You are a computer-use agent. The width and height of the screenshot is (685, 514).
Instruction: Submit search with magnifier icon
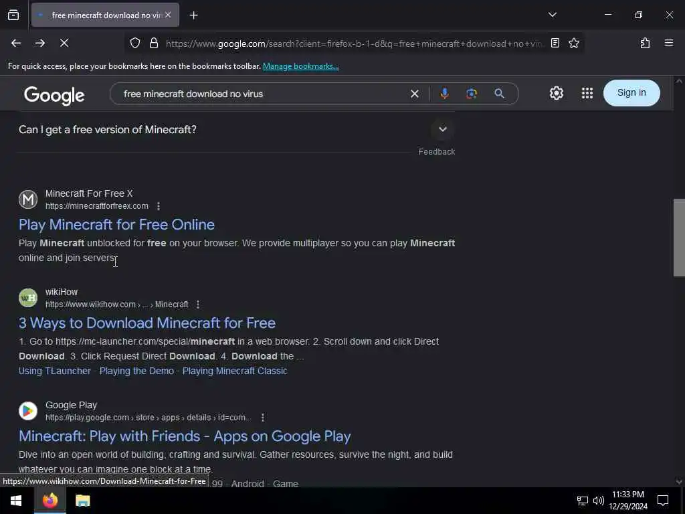pyautogui.click(x=499, y=94)
